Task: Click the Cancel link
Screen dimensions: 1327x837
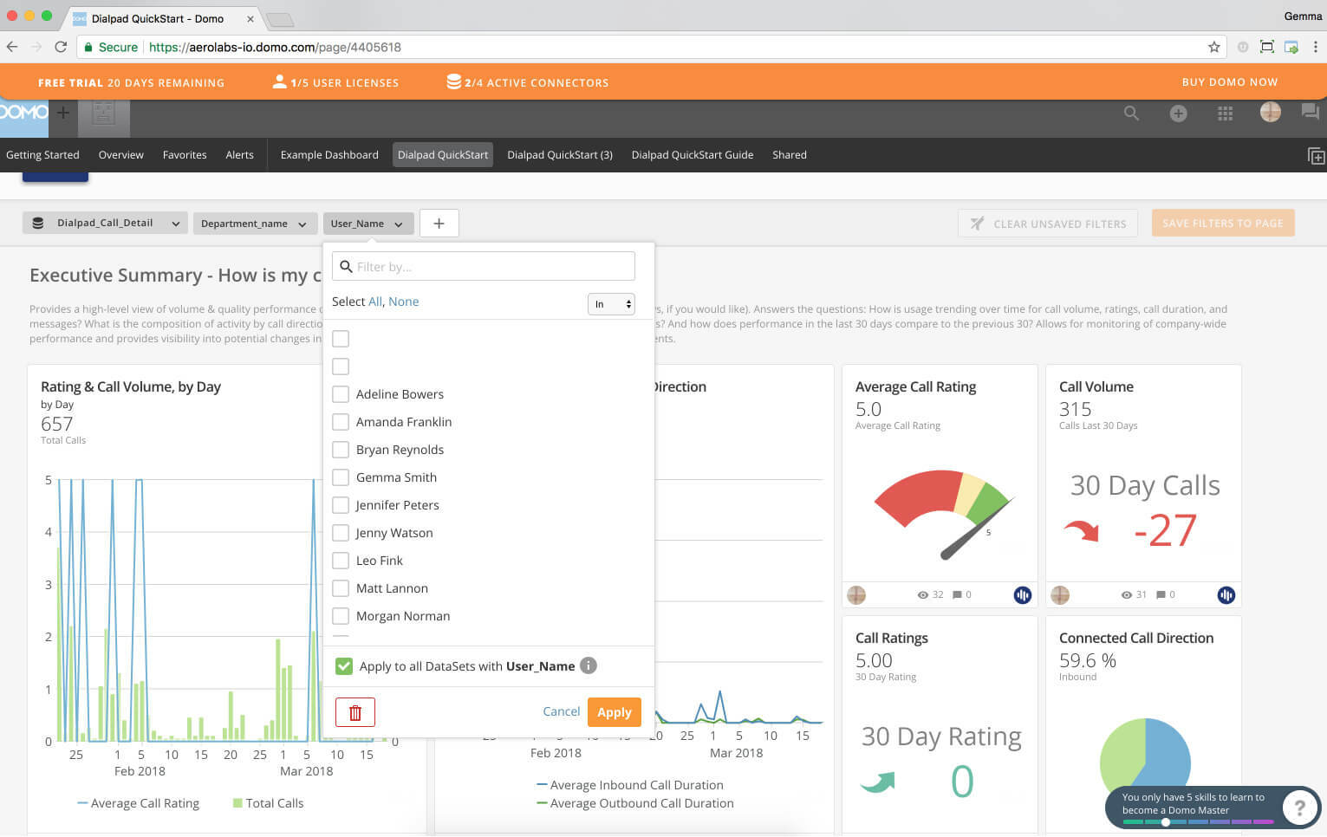Action: (x=561, y=711)
